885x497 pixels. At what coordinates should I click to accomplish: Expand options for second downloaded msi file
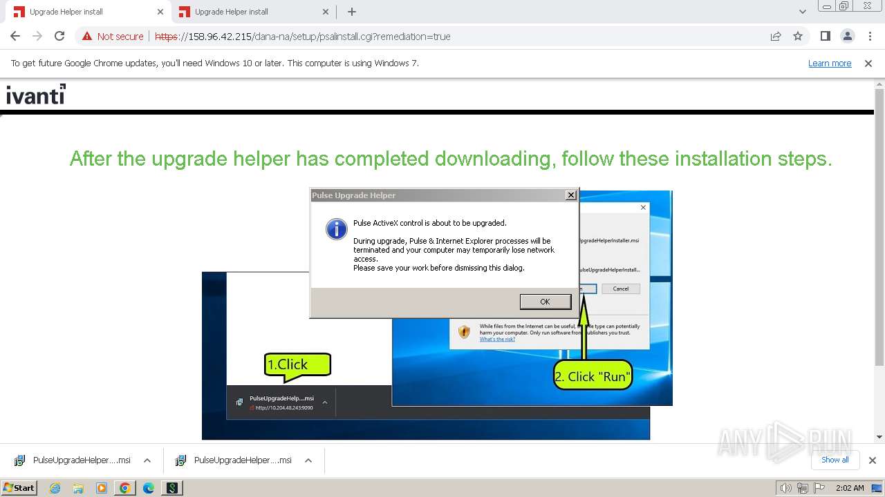308,460
